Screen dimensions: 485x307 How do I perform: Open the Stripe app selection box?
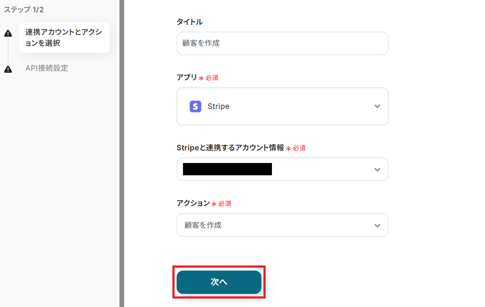click(282, 106)
